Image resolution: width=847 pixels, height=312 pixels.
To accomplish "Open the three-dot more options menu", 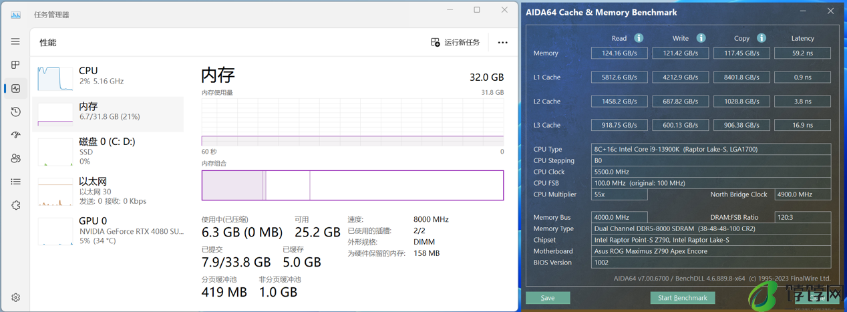I will 502,42.
